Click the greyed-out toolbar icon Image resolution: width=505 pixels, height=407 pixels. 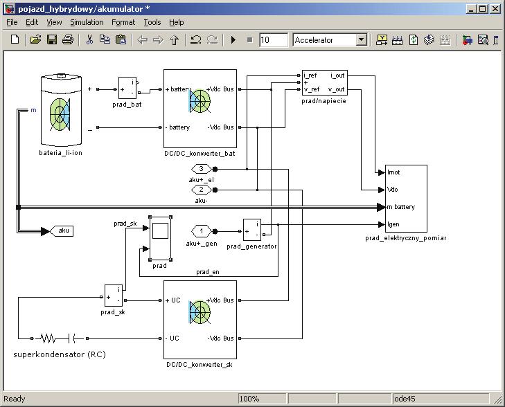[x=445, y=40]
